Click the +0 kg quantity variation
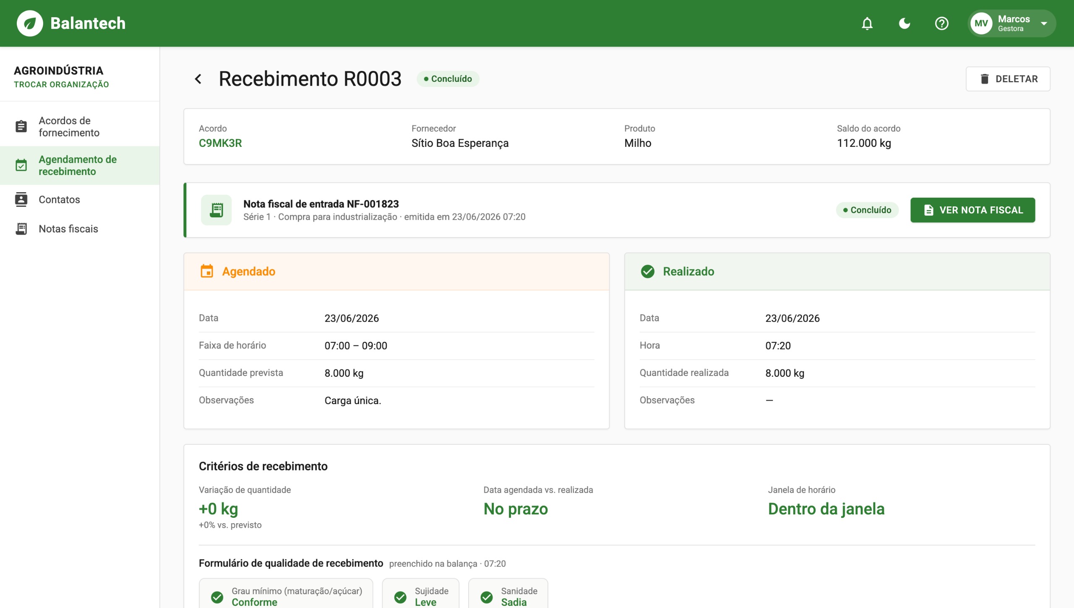Screen dimensions: 1074x608 click(218, 509)
